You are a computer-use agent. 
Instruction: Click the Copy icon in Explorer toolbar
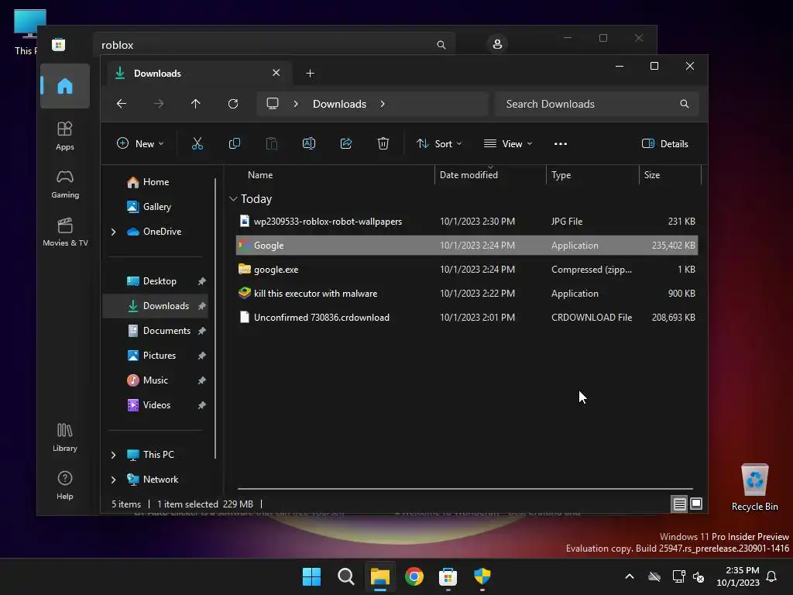pyautogui.click(x=235, y=143)
